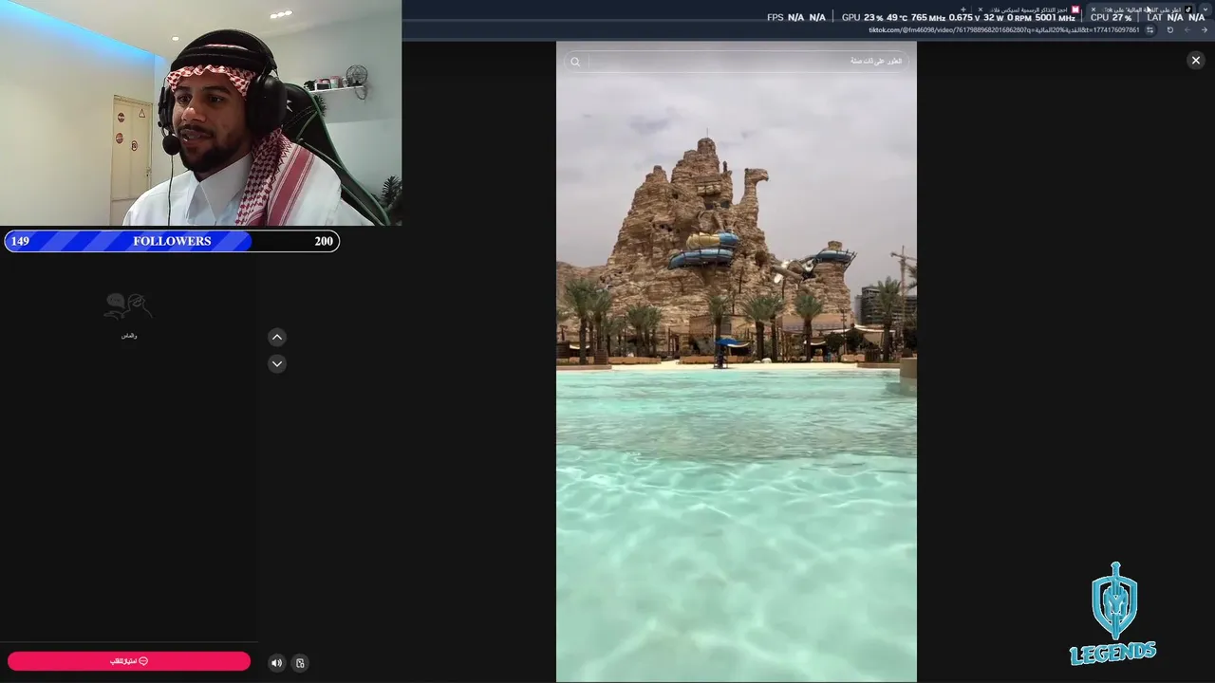Open site settings icon in address bar
Screen dimensions: 1215x683
[1150, 29]
